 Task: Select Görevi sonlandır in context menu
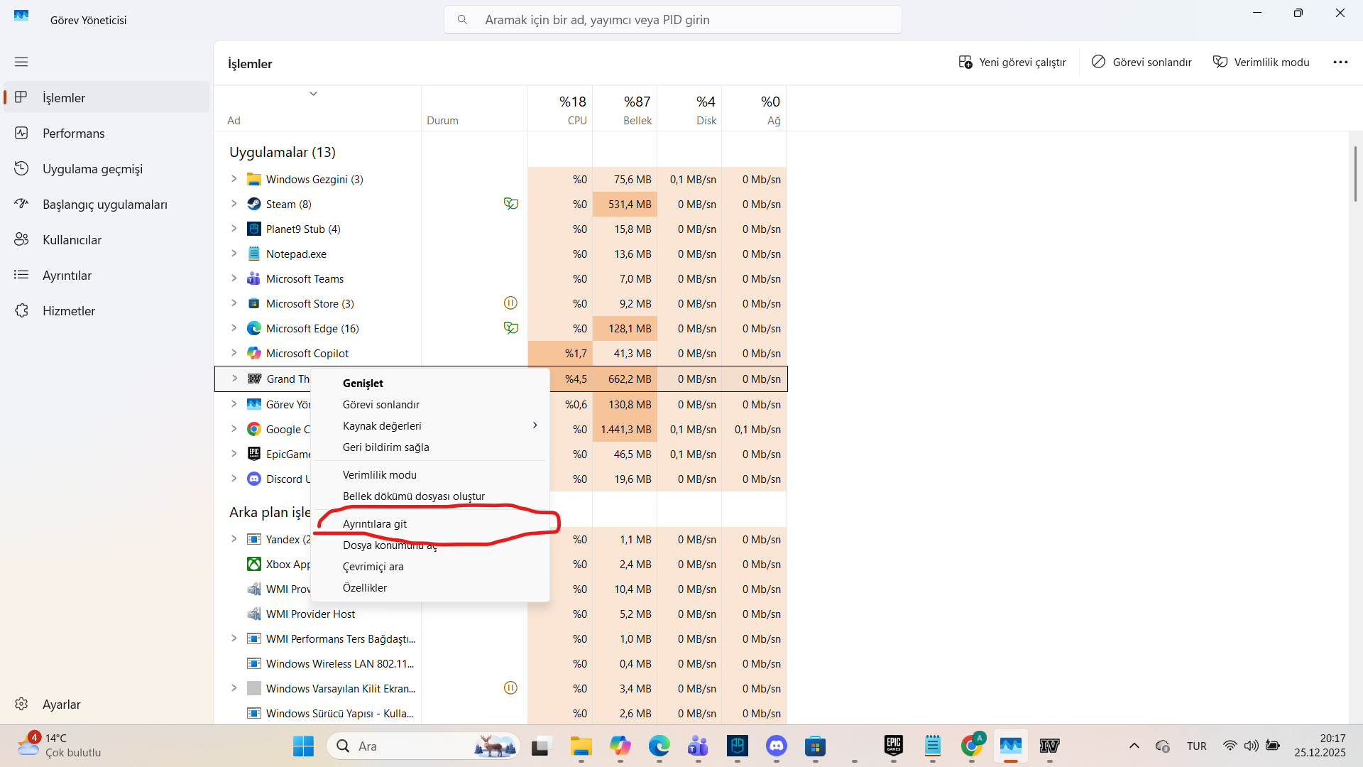(430, 405)
